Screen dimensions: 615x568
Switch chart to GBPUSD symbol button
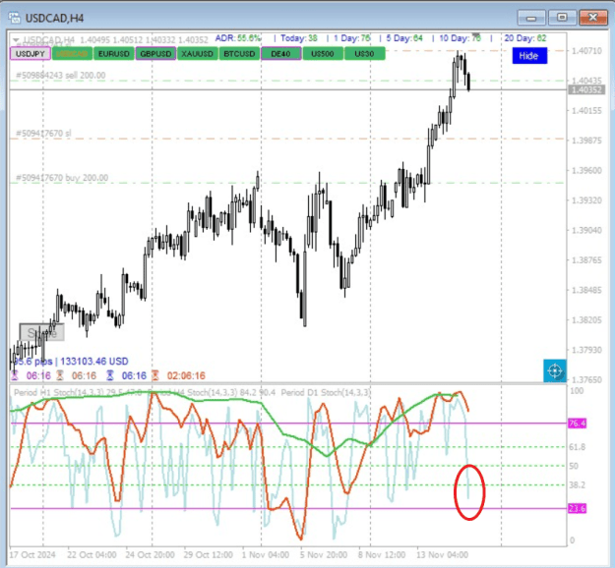[x=155, y=54]
